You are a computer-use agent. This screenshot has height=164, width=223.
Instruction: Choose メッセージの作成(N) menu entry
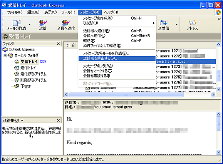[x=117, y=18]
